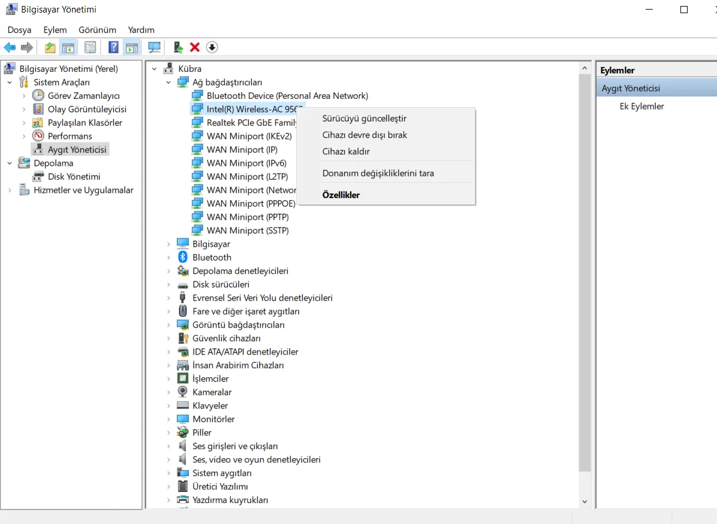Image resolution: width=717 pixels, height=524 pixels.
Task: Toggle the Show/Hide console tree icon
Action: (68, 47)
